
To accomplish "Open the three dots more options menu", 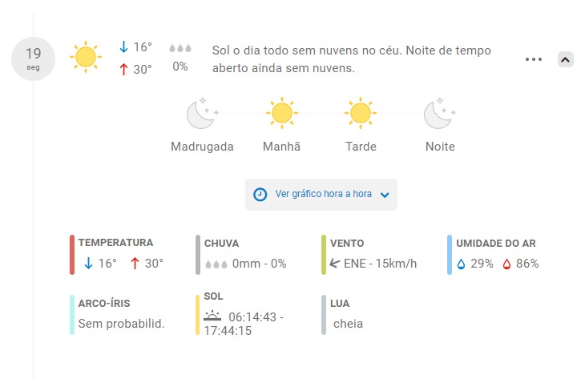I will (x=534, y=59).
